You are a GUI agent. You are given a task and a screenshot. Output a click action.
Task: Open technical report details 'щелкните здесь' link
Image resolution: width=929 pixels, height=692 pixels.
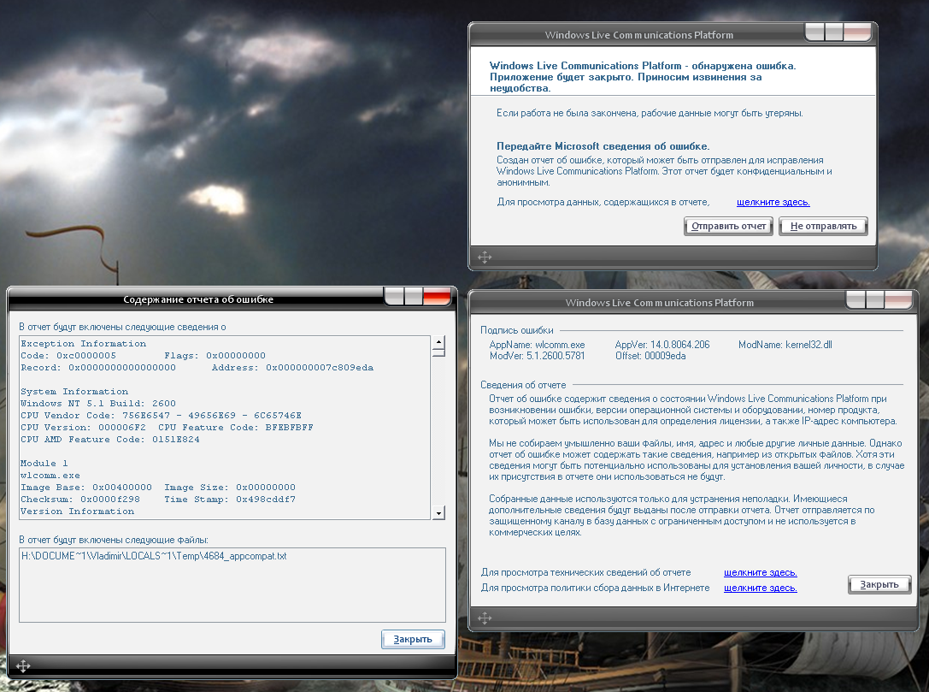point(760,572)
